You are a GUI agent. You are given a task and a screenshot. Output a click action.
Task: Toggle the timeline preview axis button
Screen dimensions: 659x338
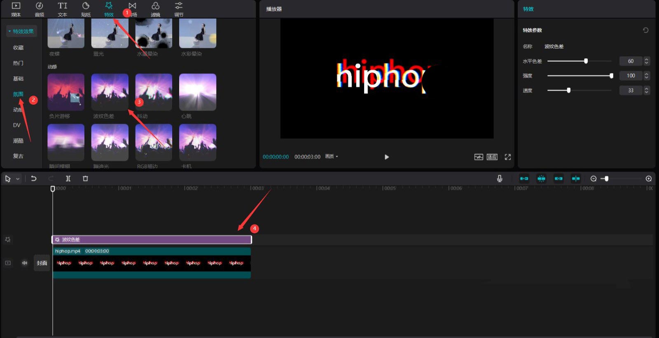click(x=576, y=178)
